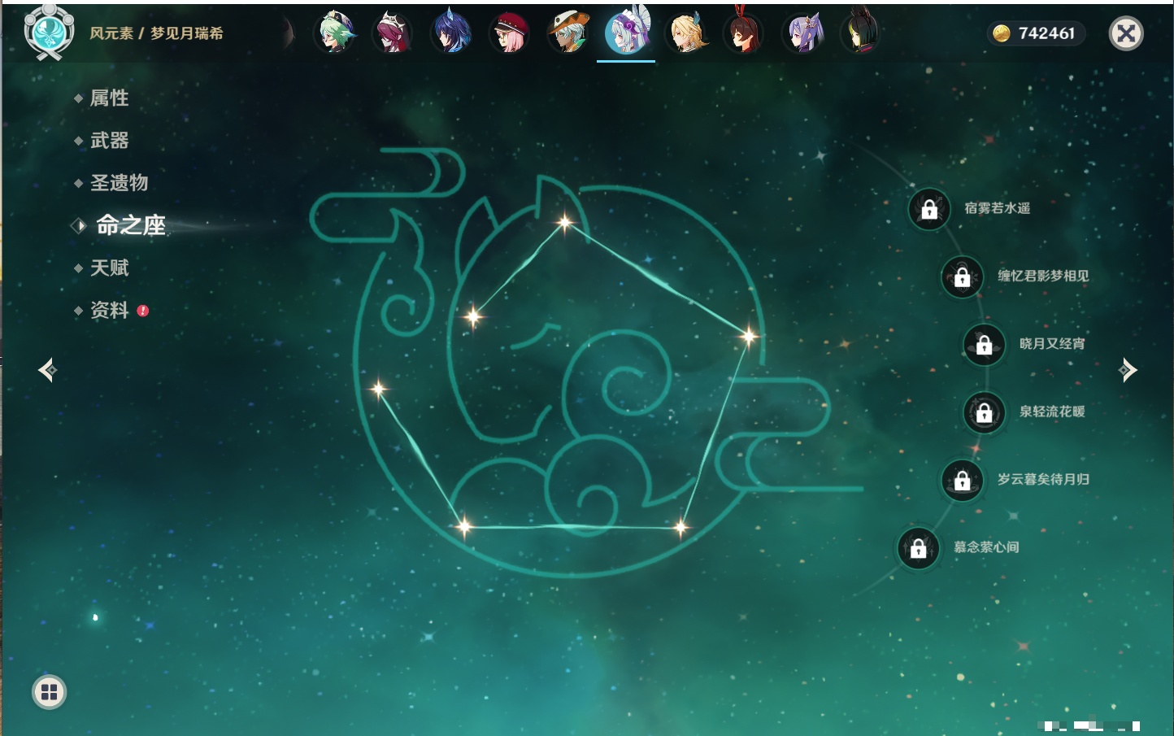Open the 资料 profile tab

(109, 310)
